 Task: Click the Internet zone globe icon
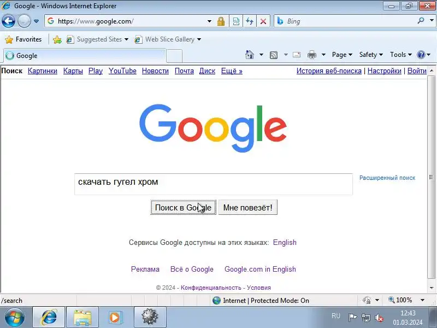tap(216, 300)
